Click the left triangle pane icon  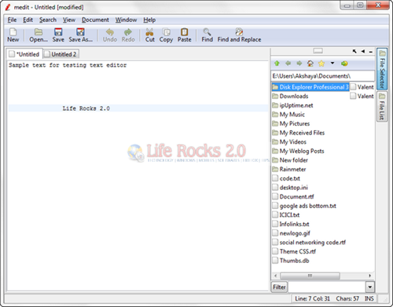coord(363,51)
